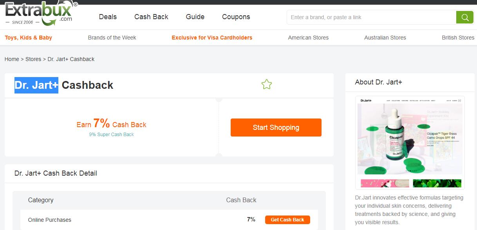Screen dimensions: 477x230
Task: Open Brands of the Week
Action: [112, 38]
